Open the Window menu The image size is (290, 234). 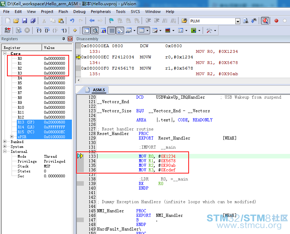153,12
